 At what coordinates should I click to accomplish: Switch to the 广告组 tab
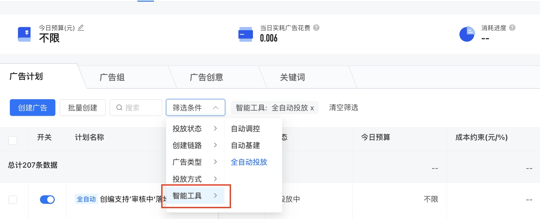(112, 77)
